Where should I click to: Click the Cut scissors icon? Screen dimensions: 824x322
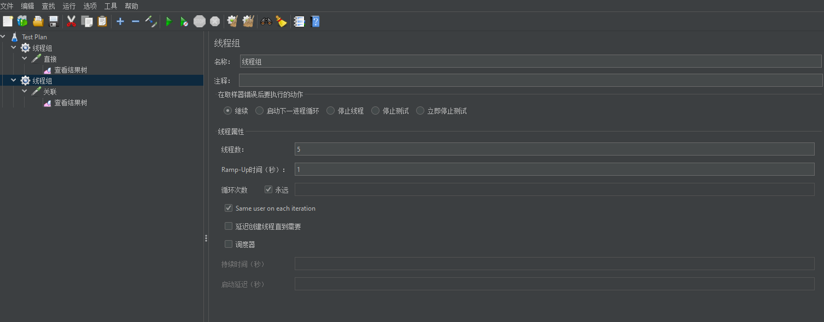tap(71, 21)
